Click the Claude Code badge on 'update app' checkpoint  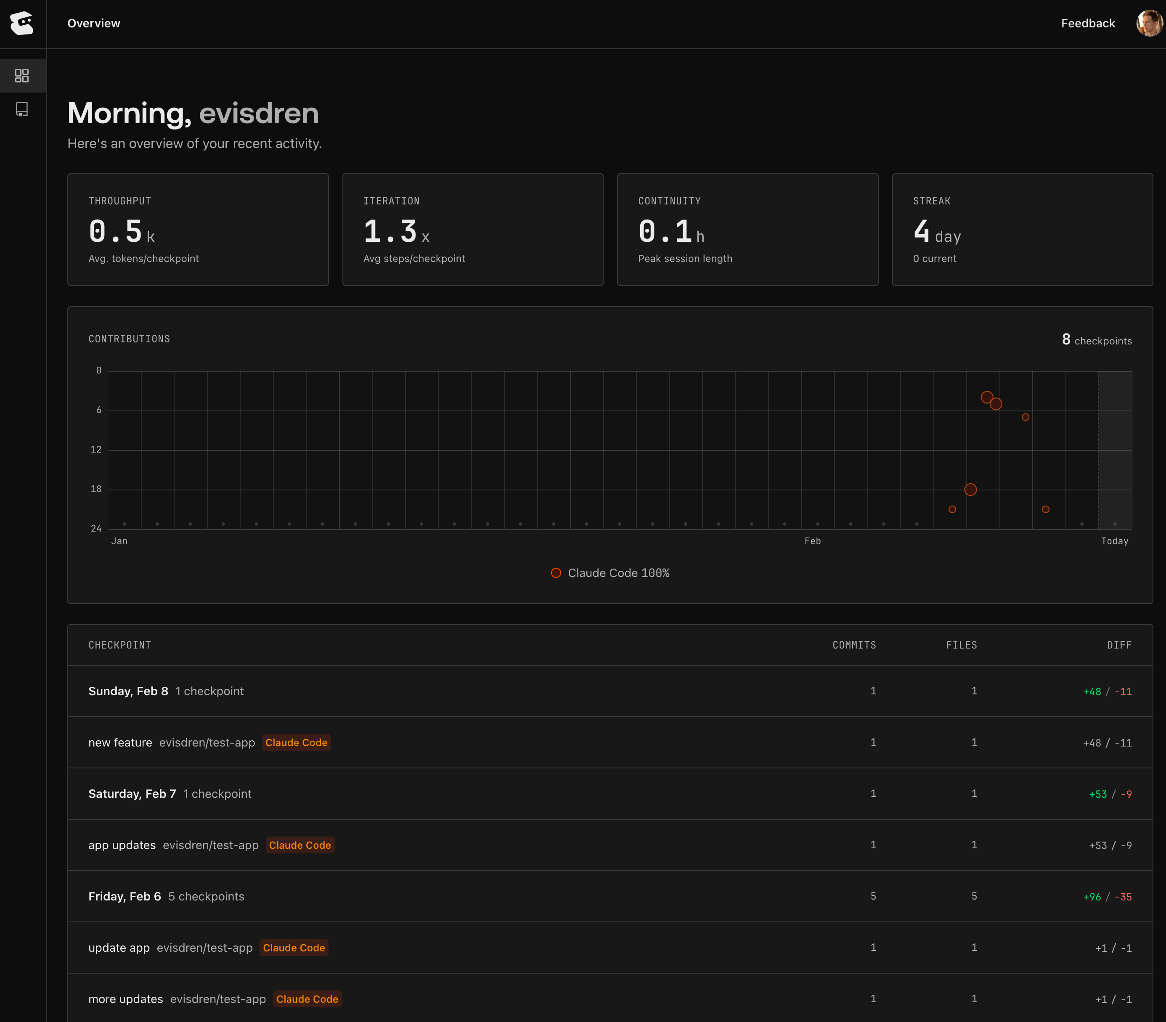tap(294, 947)
